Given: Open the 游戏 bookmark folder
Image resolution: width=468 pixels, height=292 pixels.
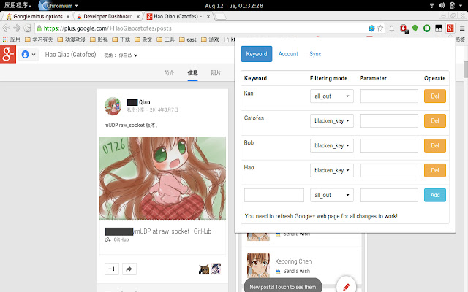Looking at the screenshot, I should coord(210,39).
